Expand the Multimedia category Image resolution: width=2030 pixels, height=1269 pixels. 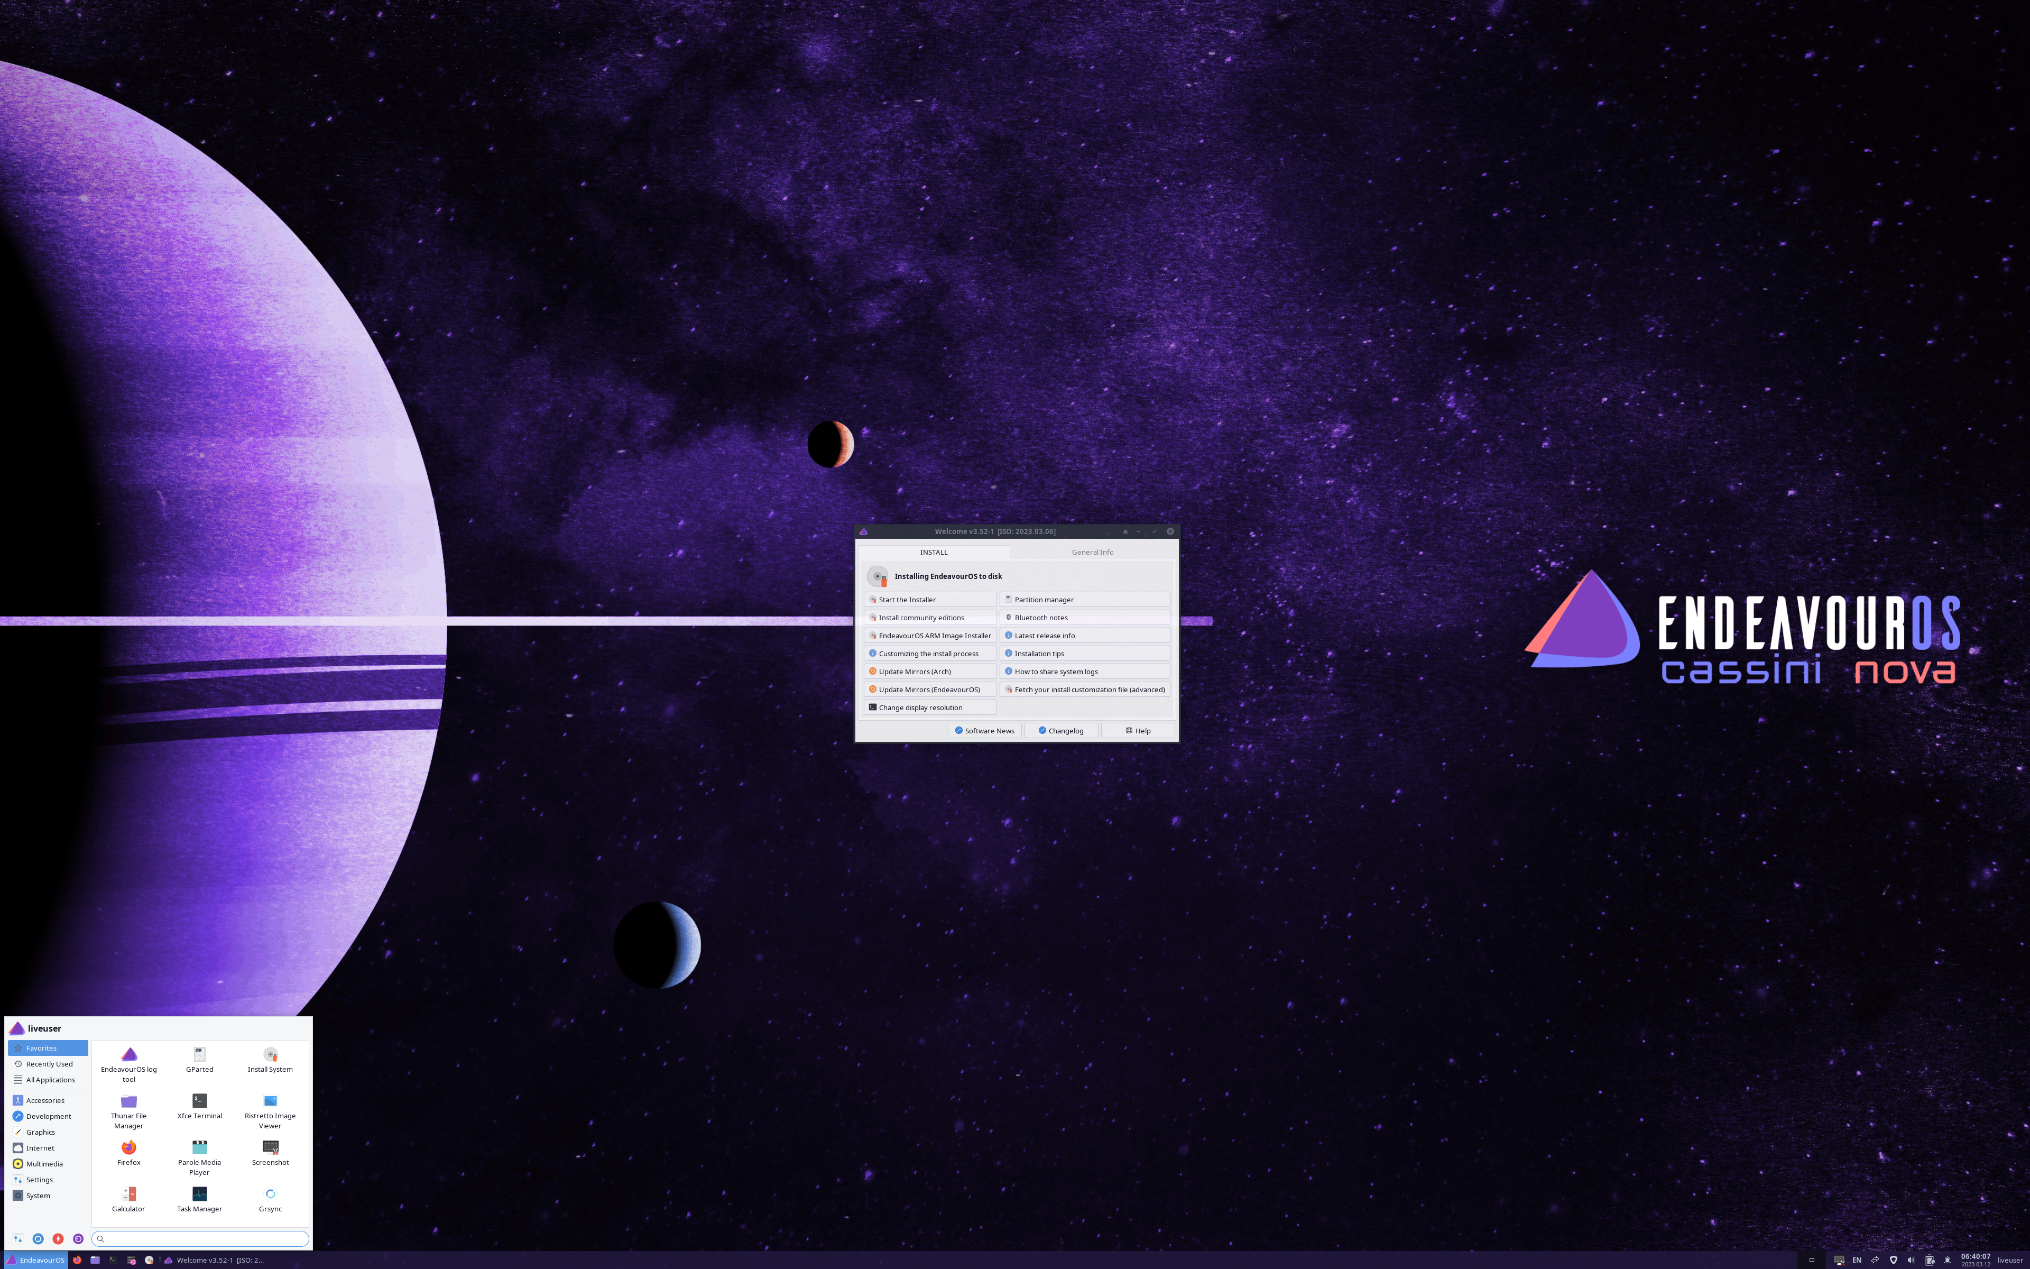tap(48, 1164)
